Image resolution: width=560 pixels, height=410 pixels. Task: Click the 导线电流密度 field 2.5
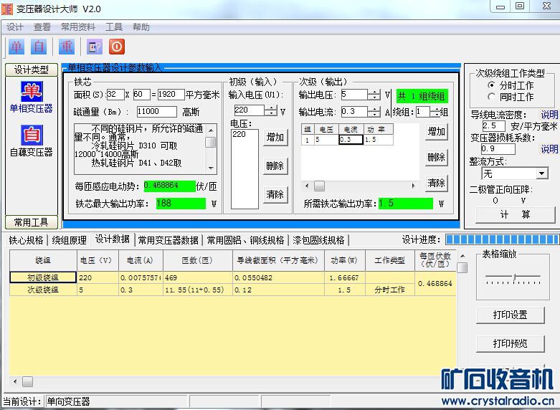(493, 125)
